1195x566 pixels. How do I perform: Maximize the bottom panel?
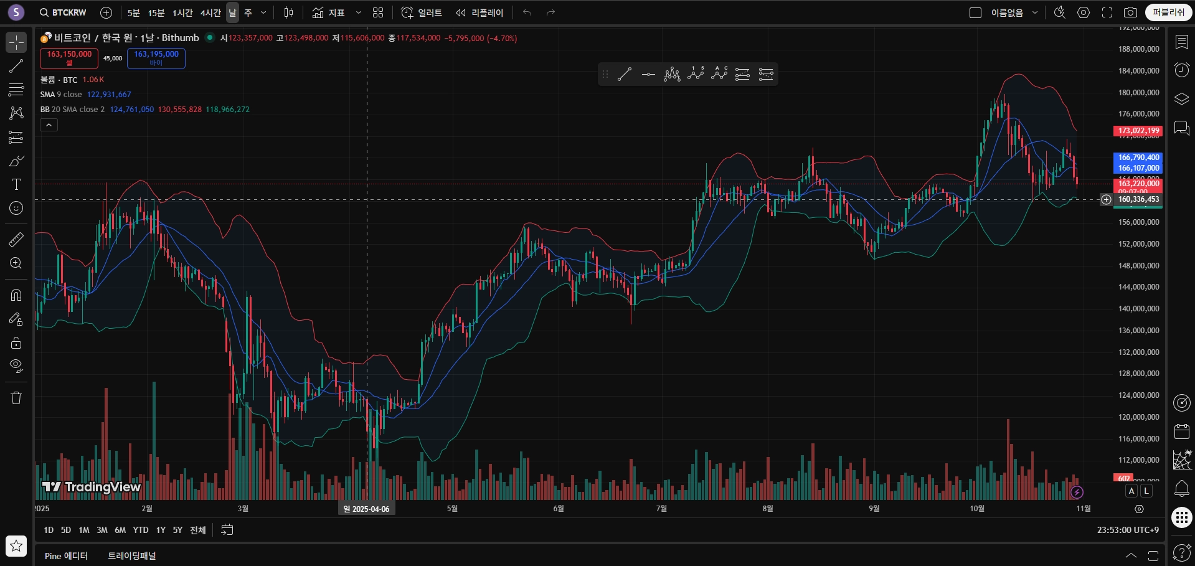[1153, 555]
